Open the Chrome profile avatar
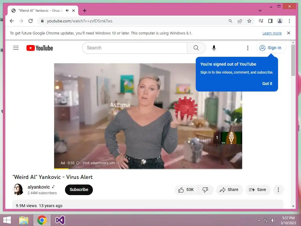This screenshot has height=226, width=301. click(x=280, y=21)
